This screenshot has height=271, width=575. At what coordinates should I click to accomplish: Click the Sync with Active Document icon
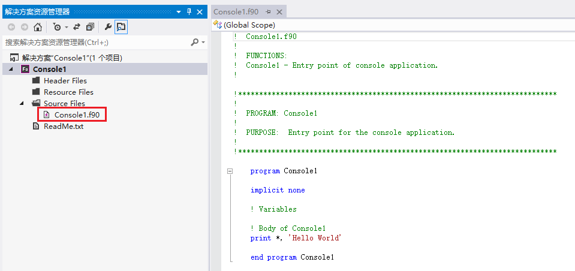click(x=77, y=27)
